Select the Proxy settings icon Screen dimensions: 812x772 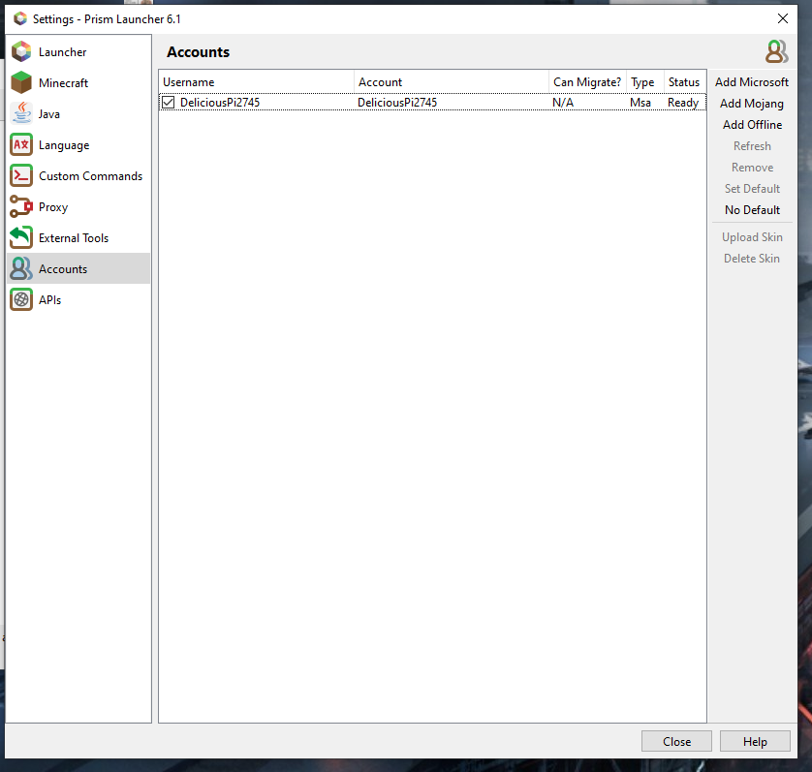tap(20, 206)
